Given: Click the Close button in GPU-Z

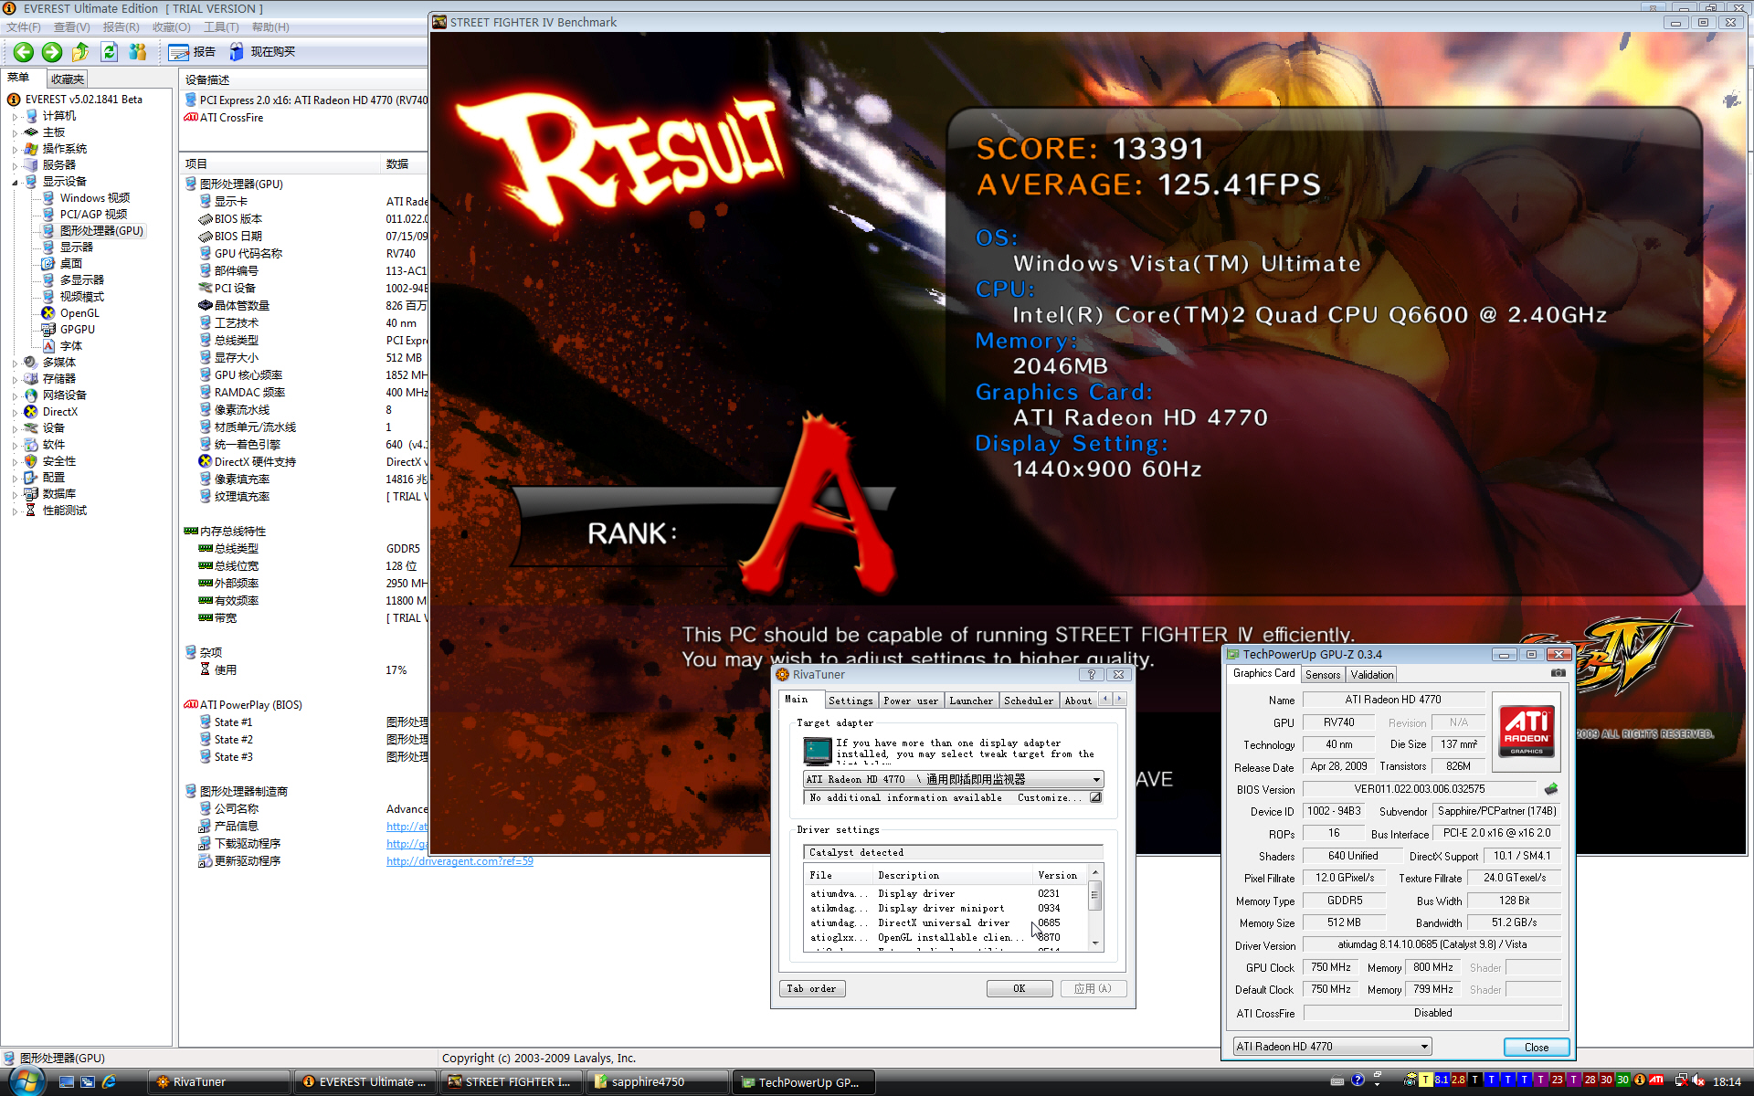Looking at the screenshot, I should (x=1537, y=1047).
